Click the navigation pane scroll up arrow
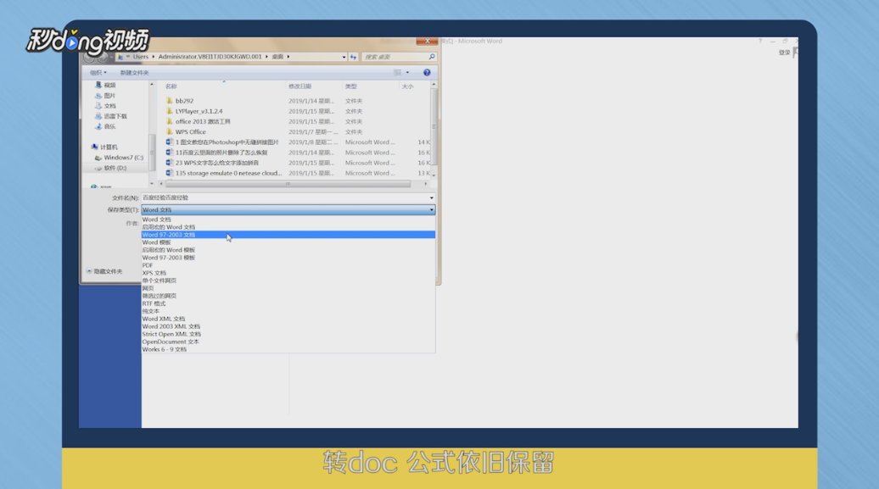Viewport: 879px width, 489px height. pos(151,85)
